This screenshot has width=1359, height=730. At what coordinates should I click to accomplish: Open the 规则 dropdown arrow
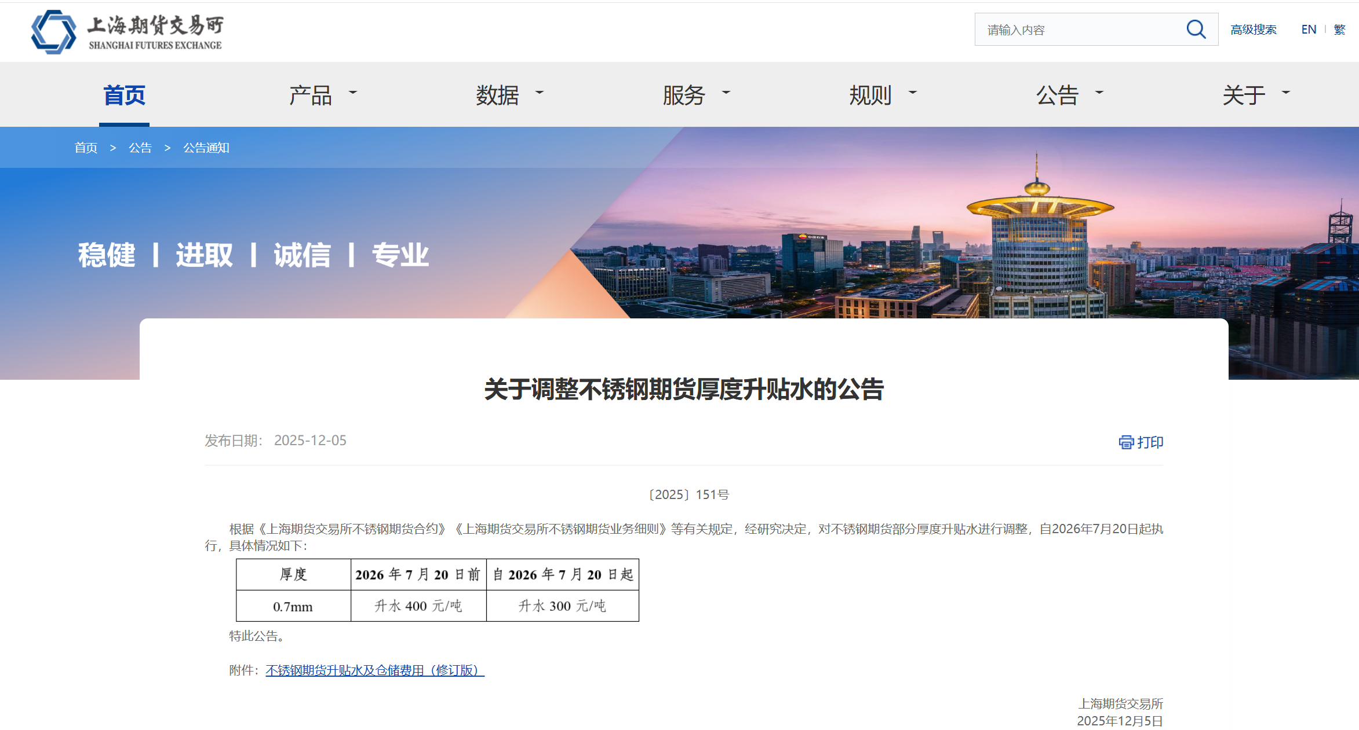(913, 93)
